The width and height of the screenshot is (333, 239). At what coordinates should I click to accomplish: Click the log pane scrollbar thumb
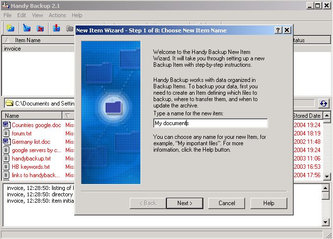point(326,196)
